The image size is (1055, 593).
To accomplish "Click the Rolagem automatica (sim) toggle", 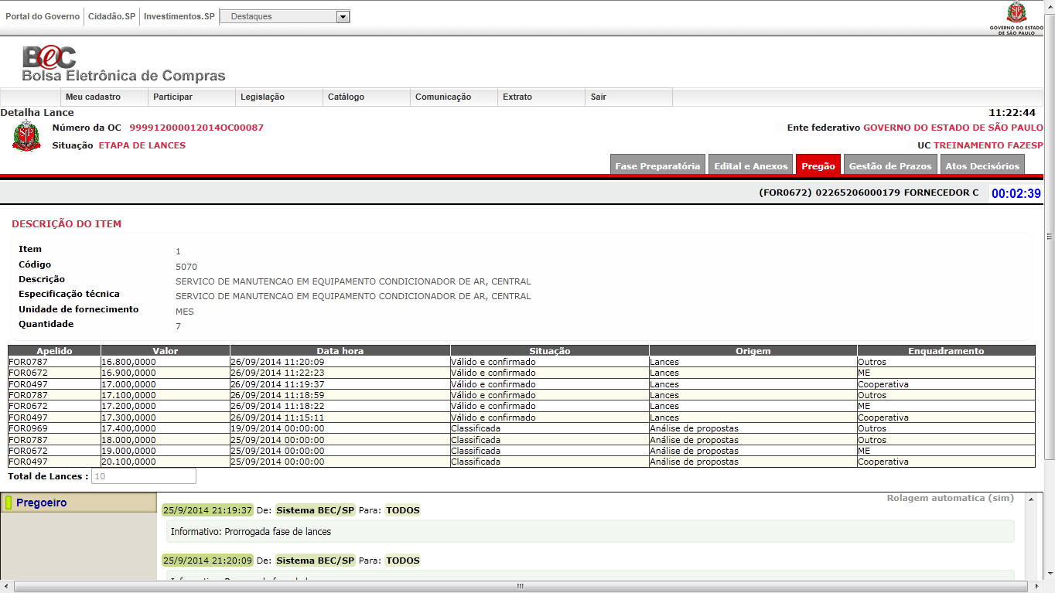I will tap(950, 498).
